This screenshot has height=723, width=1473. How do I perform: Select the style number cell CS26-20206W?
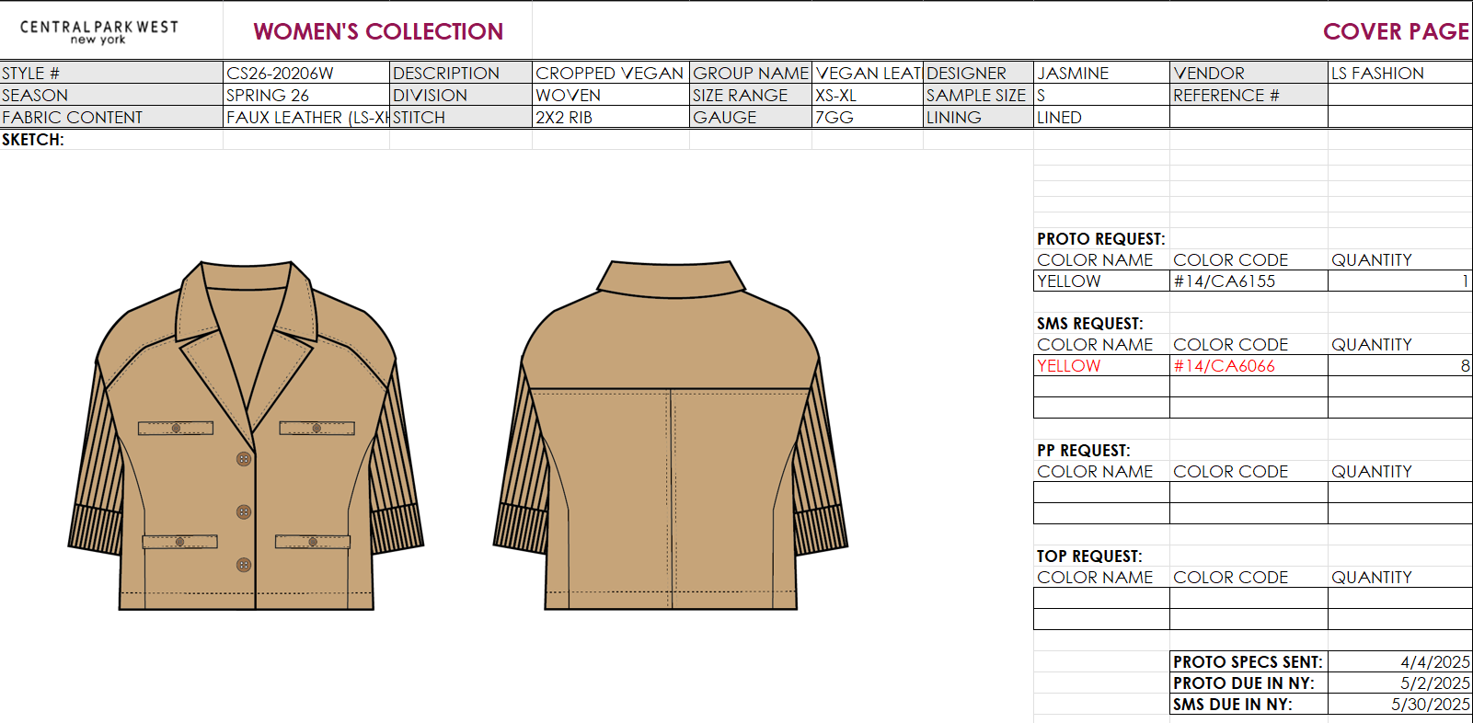point(306,73)
